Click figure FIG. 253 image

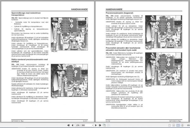(69, 80)
